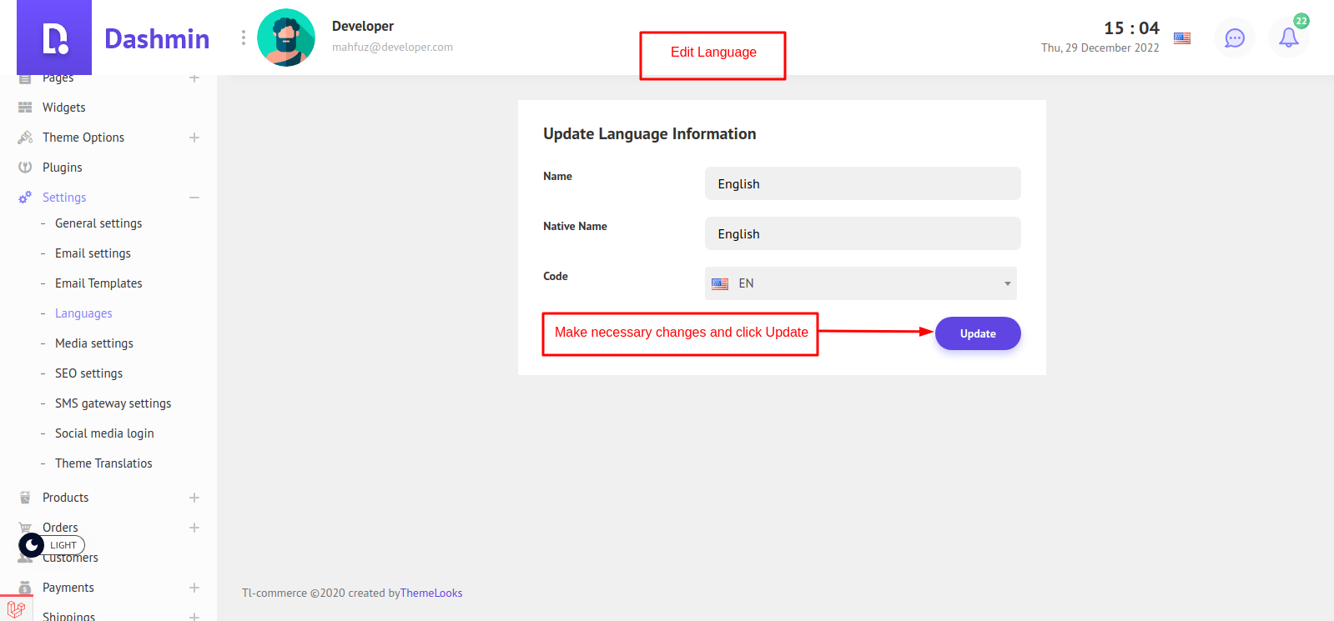Image resolution: width=1334 pixels, height=621 pixels.
Task: Go to Email Templates settings
Action: coord(98,283)
